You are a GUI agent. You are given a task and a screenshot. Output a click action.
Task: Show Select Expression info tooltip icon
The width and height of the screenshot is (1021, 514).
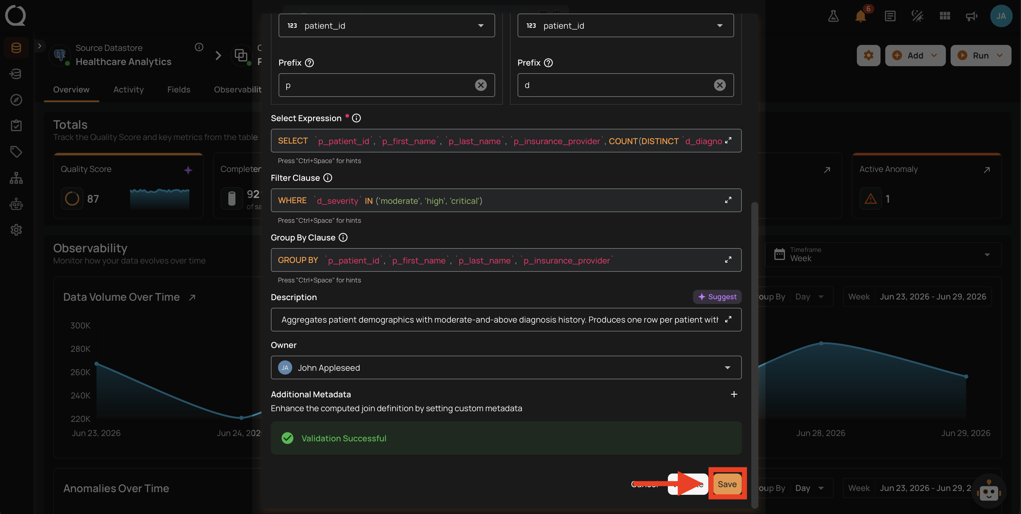[356, 118]
